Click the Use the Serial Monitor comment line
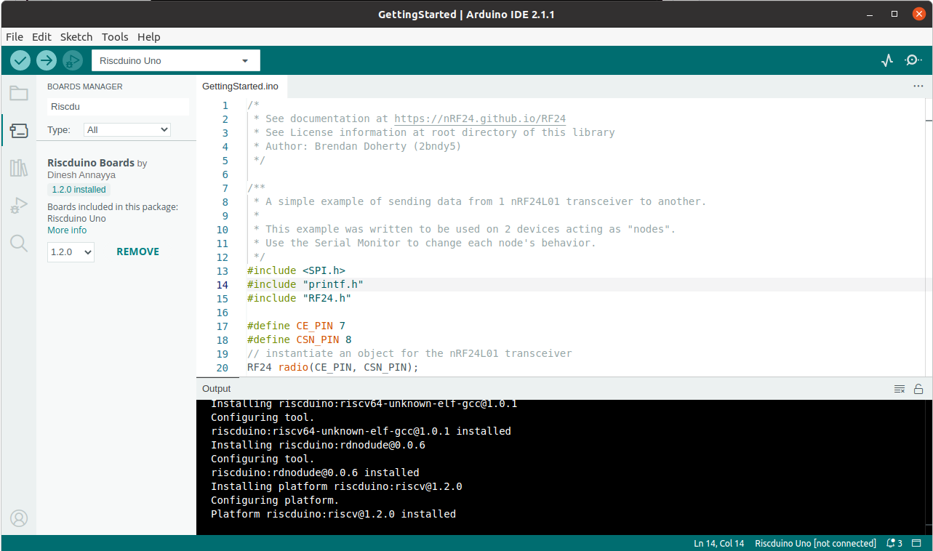Image resolution: width=933 pixels, height=551 pixels. (x=425, y=244)
